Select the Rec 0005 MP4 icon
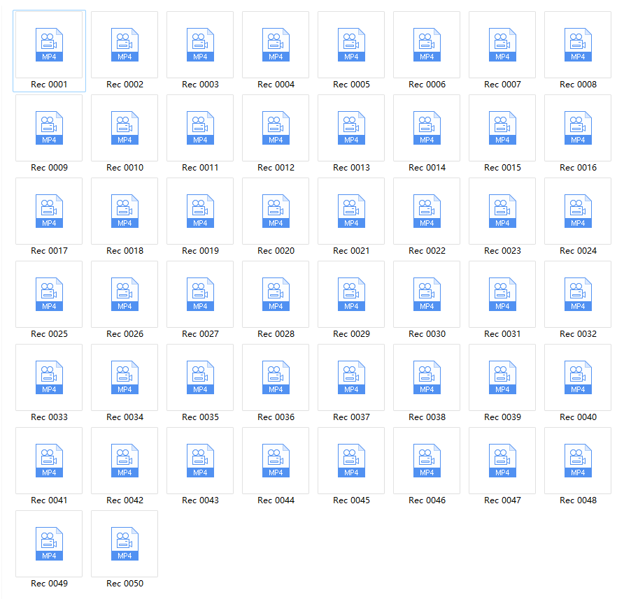The width and height of the screenshot is (617, 599). pyautogui.click(x=351, y=45)
